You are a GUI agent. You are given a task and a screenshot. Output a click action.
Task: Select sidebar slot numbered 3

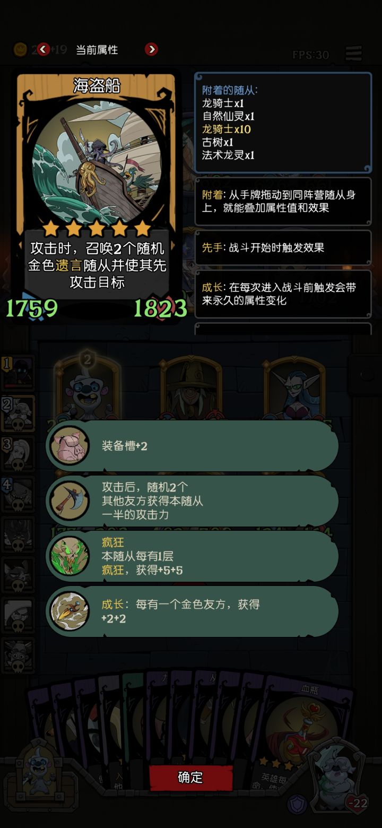tap(18, 454)
